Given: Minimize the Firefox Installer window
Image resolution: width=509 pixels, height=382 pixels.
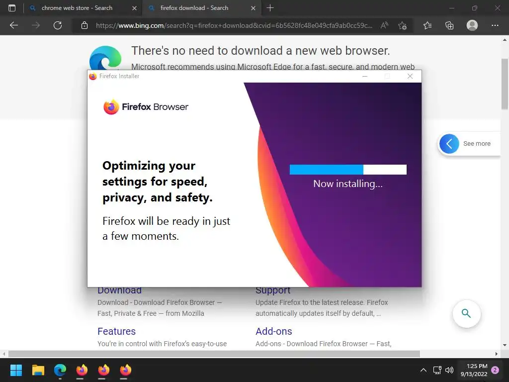Looking at the screenshot, I should pos(365,76).
